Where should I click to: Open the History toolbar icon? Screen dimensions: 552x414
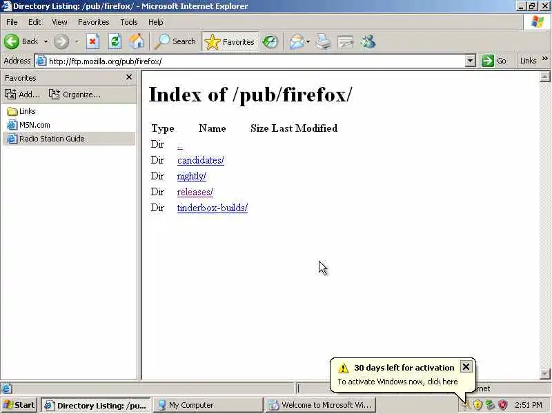click(270, 41)
